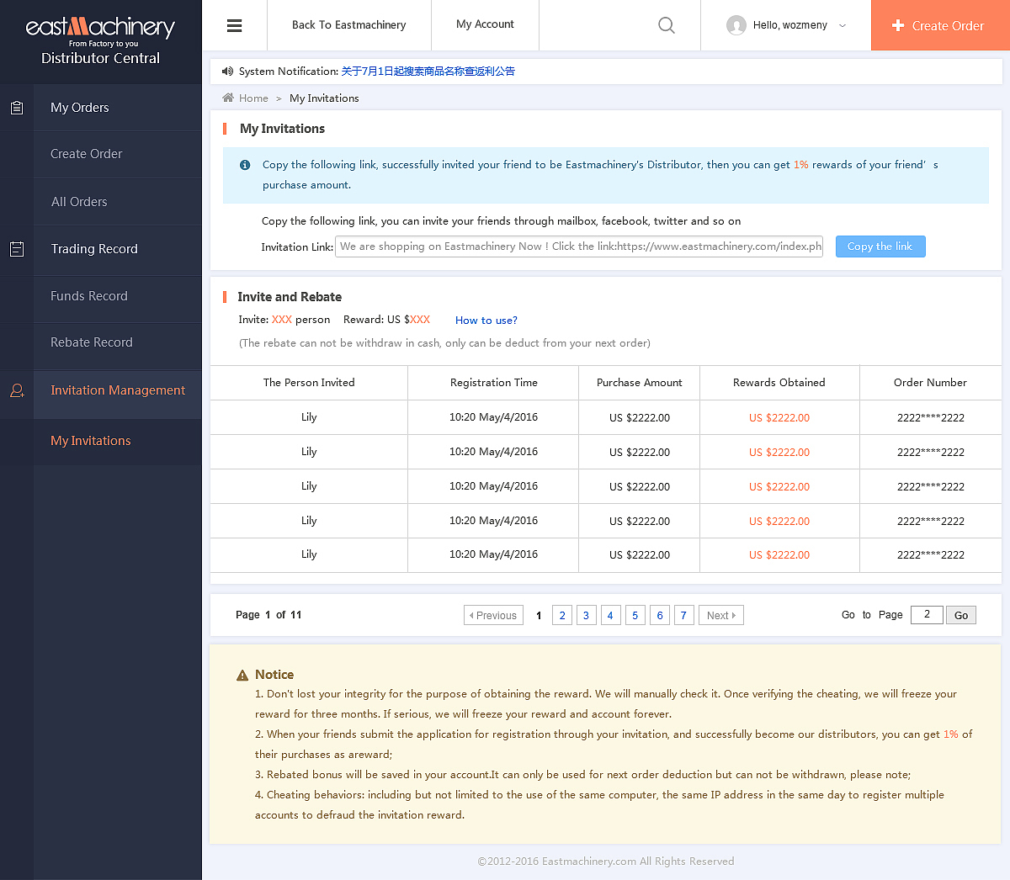Toggle the hamburger menu icon

pyautogui.click(x=235, y=25)
